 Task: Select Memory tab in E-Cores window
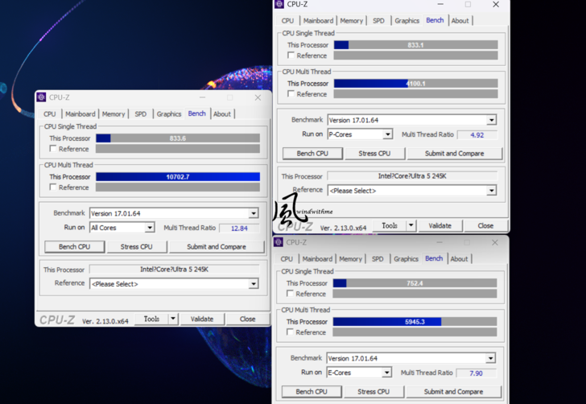click(x=350, y=259)
